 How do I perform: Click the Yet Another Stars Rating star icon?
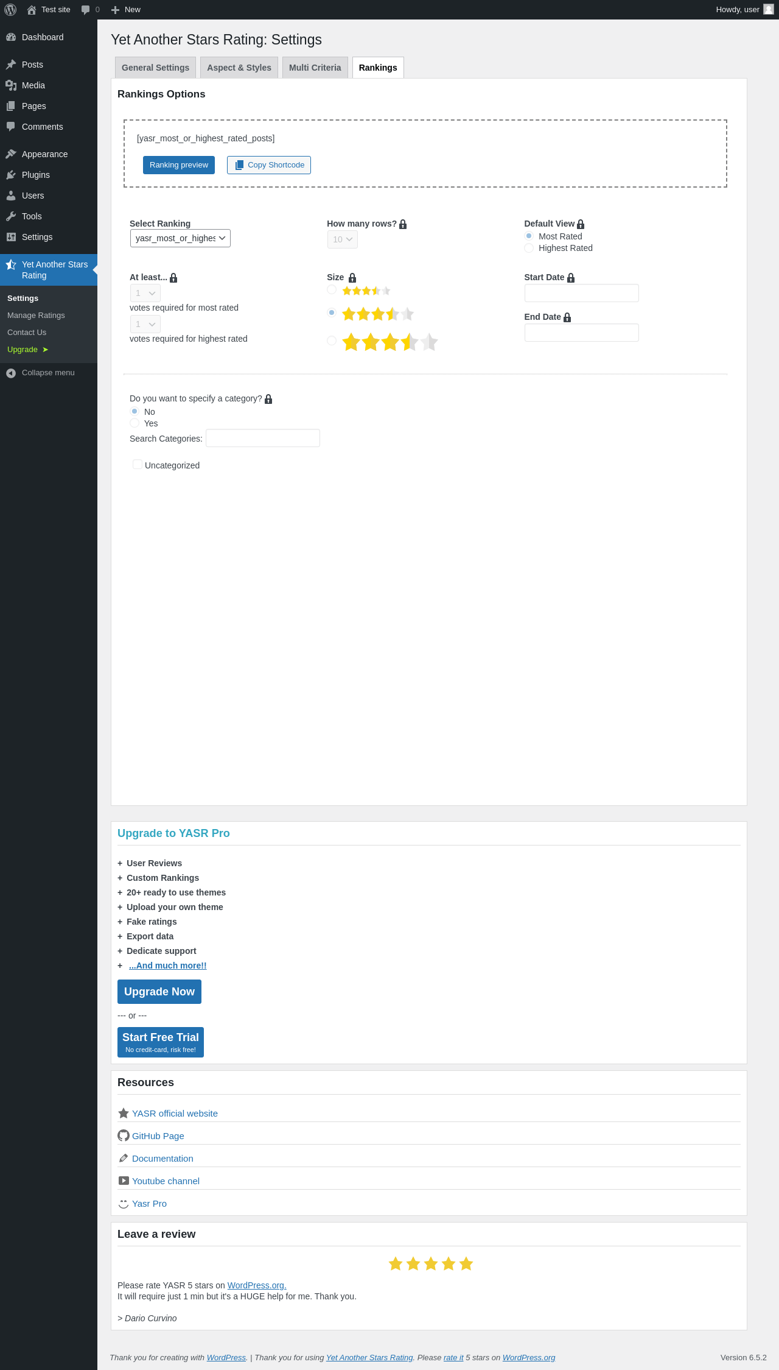11,264
